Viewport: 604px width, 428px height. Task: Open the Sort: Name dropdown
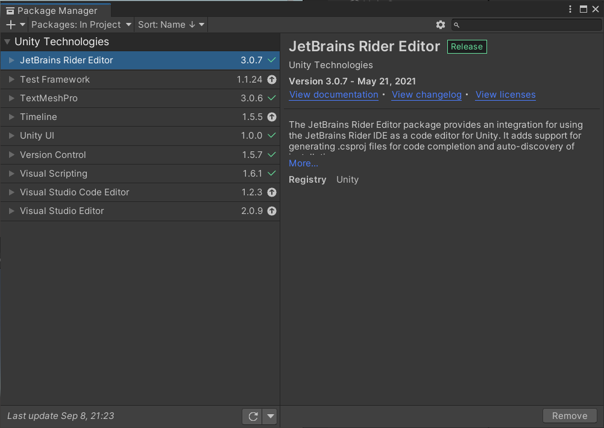point(171,25)
